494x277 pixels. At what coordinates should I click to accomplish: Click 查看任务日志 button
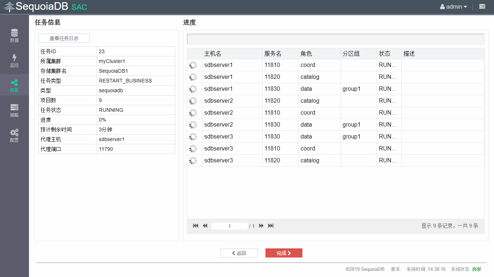pos(64,38)
